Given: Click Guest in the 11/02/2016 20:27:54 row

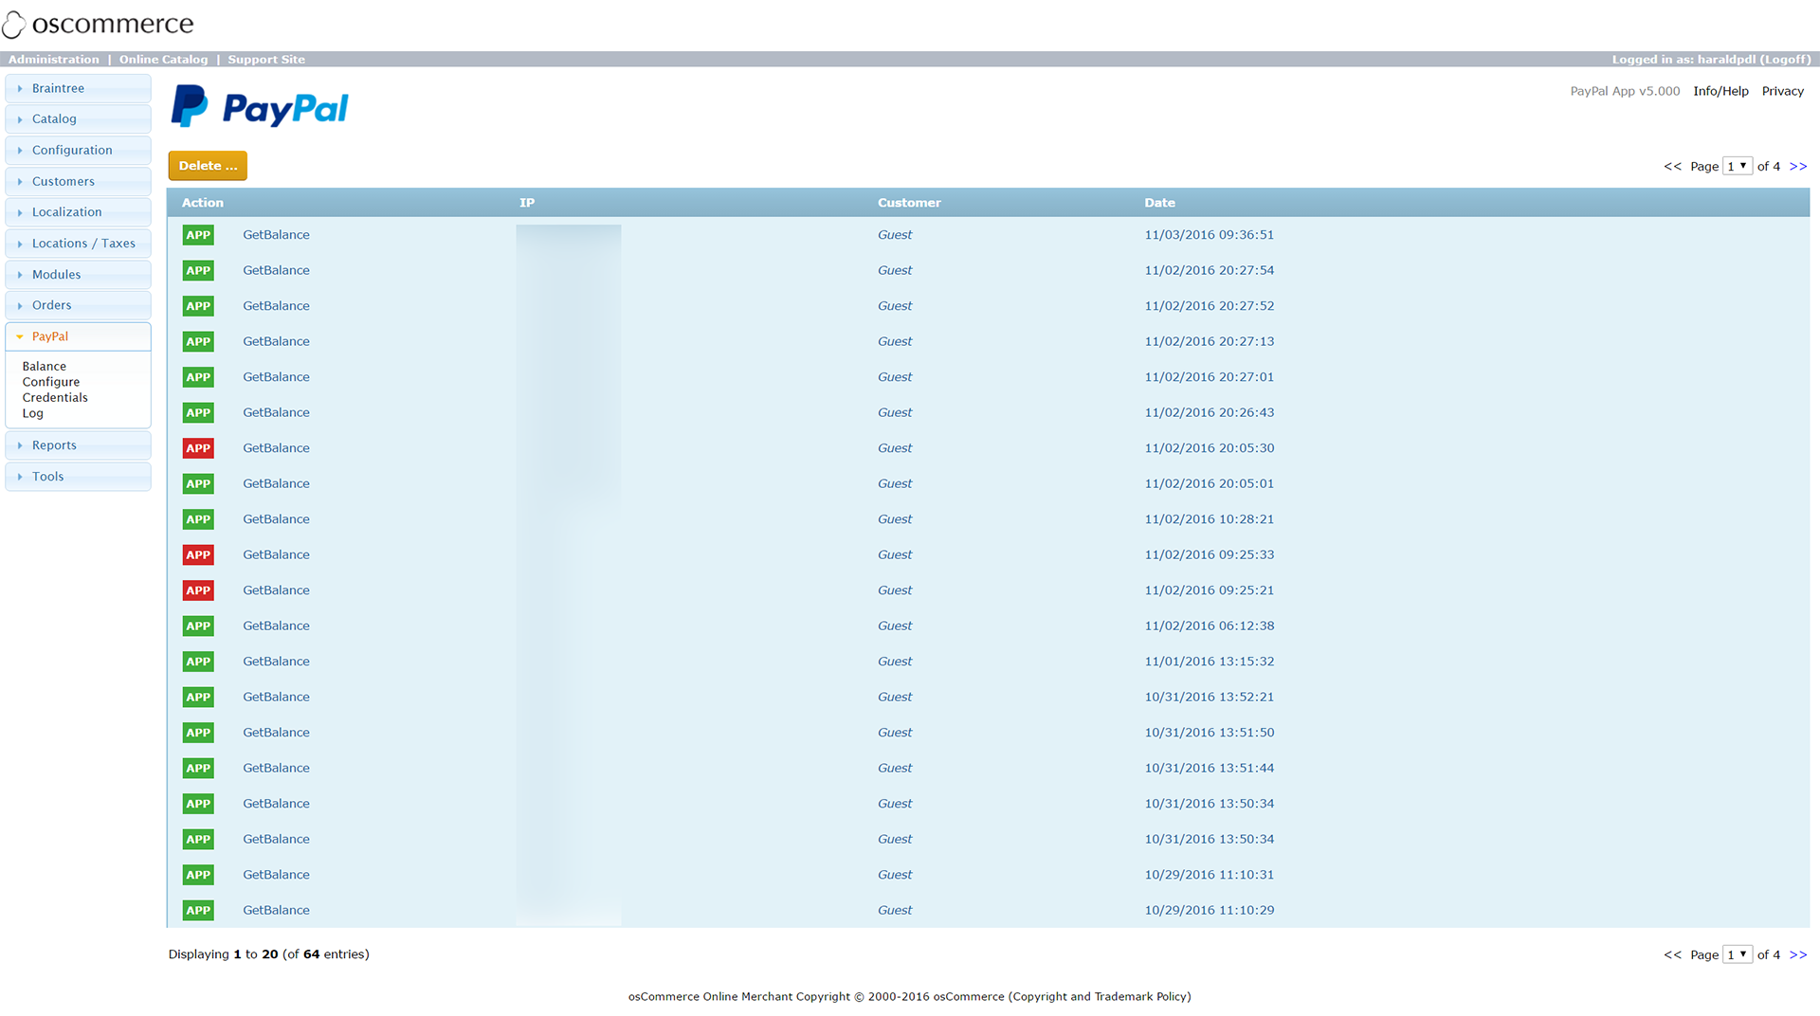Looking at the screenshot, I should pos(895,271).
